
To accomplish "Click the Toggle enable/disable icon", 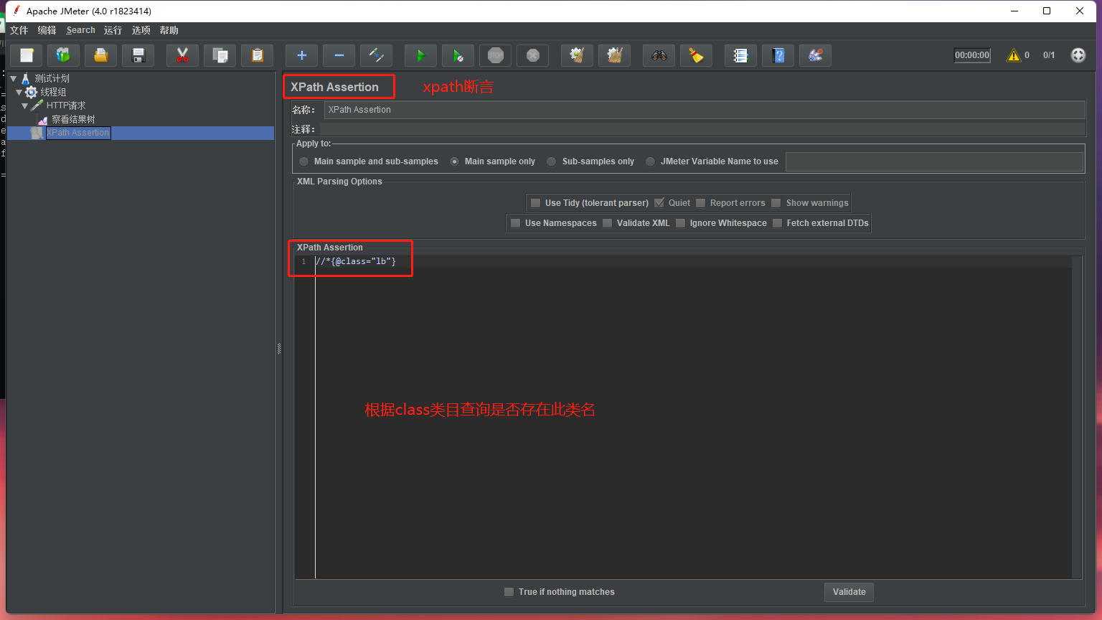I will pos(377,55).
